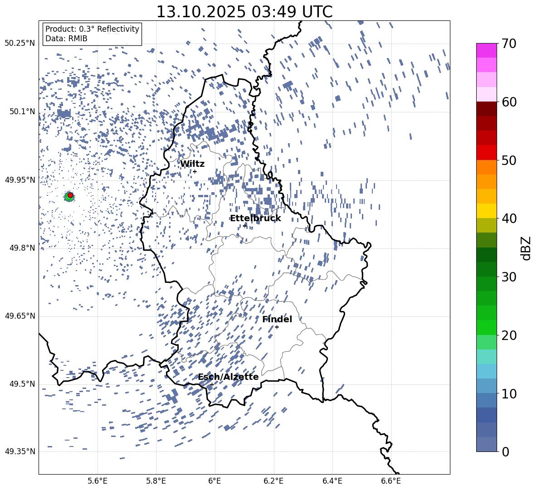Click the Wiltz location cross marker
The width and height of the screenshot is (537, 490).
coord(195,171)
